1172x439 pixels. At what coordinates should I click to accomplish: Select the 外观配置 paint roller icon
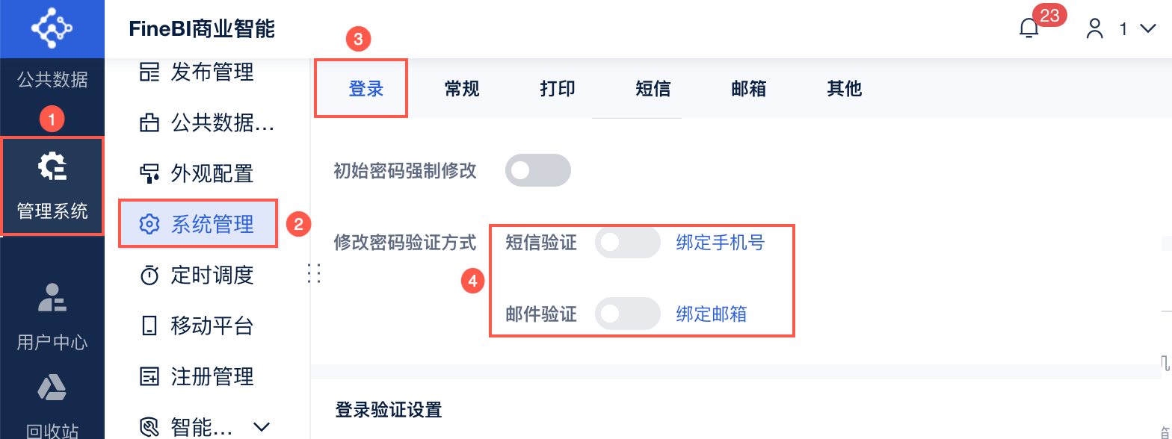149,174
